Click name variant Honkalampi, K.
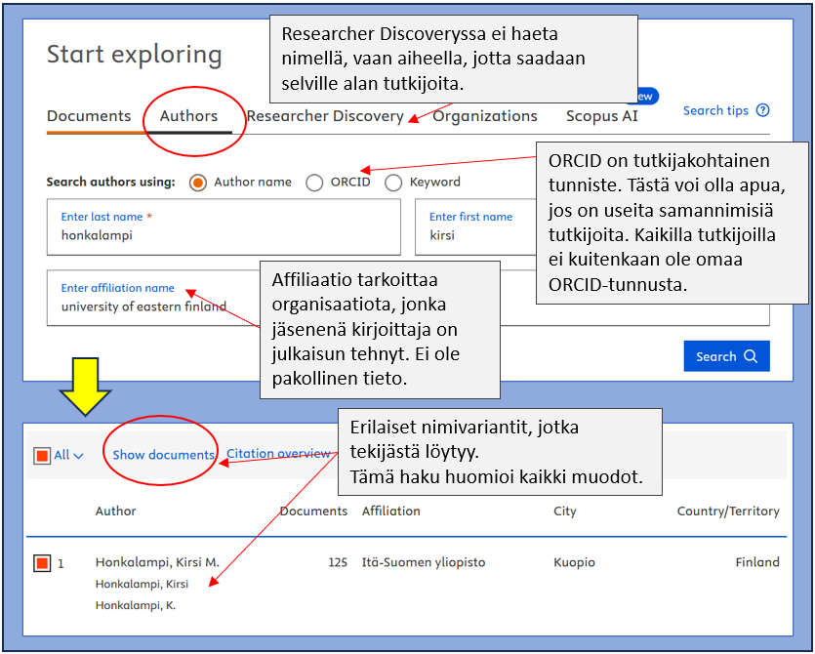The width and height of the screenshot is (815, 654). pyautogui.click(x=135, y=605)
